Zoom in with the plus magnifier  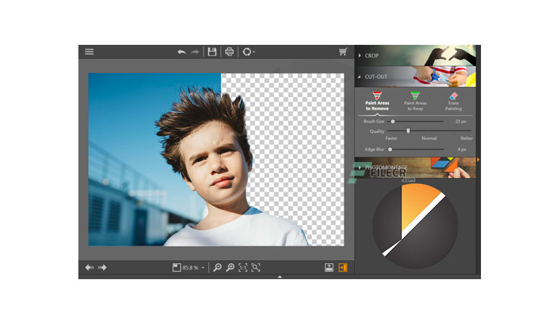[x=230, y=267]
